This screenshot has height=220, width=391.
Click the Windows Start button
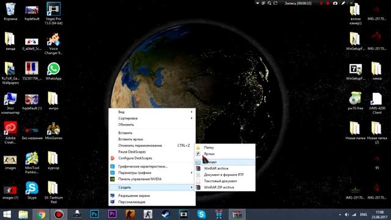[7, 215]
